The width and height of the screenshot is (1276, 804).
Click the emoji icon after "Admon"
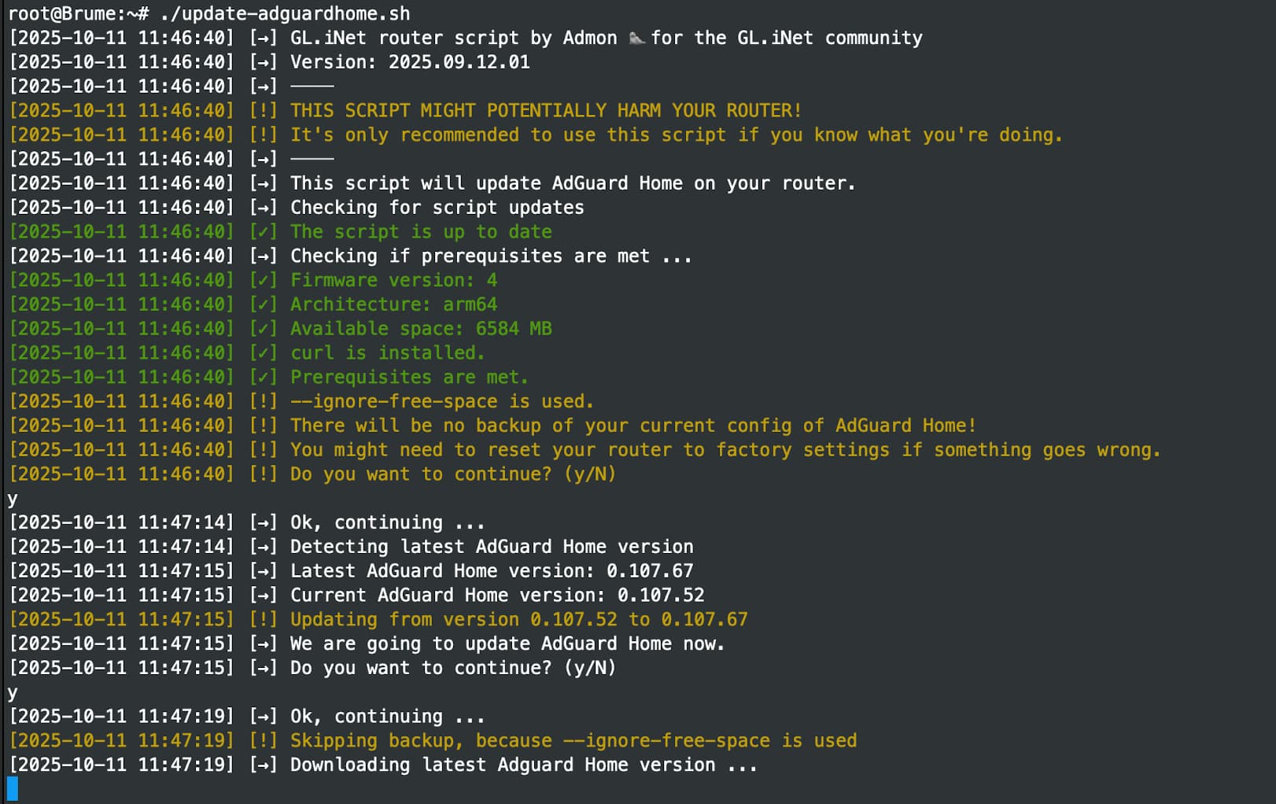[x=636, y=38]
